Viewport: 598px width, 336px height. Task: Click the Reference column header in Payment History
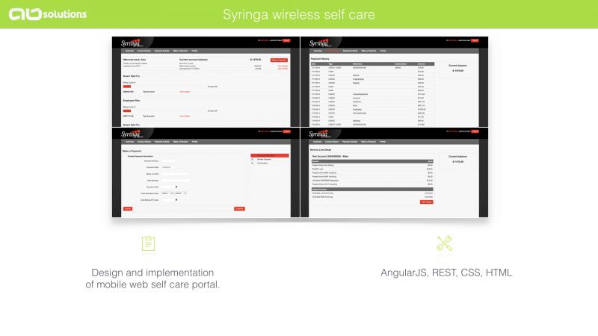coord(357,64)
